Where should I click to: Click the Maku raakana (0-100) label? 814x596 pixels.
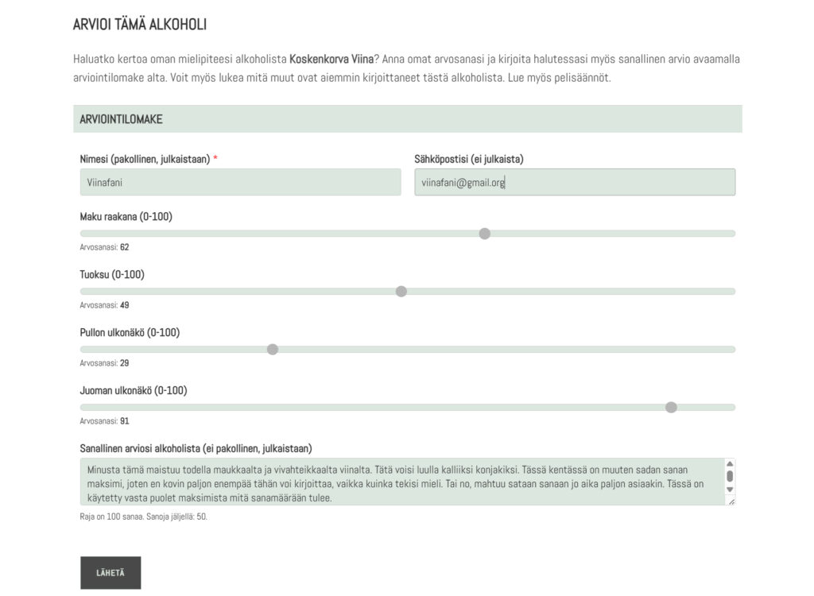[126, 216]
